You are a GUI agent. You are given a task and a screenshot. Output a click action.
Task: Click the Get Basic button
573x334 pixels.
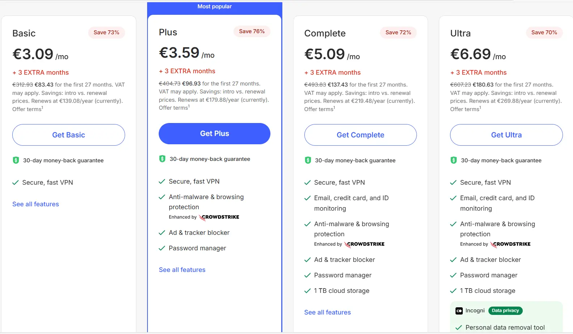click(68, 135)
